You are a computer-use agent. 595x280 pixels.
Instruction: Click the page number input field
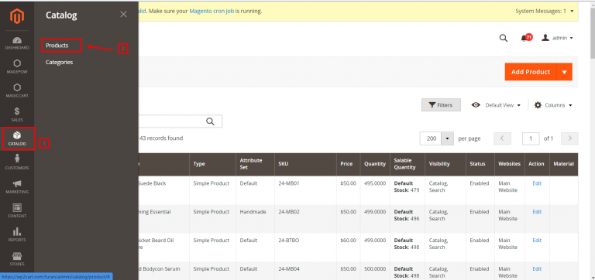point(531,138)
